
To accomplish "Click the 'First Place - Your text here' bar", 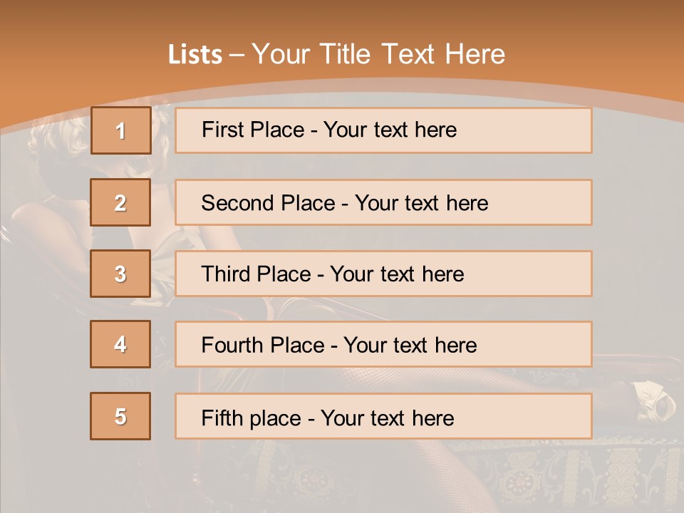I will click(383, 130).
